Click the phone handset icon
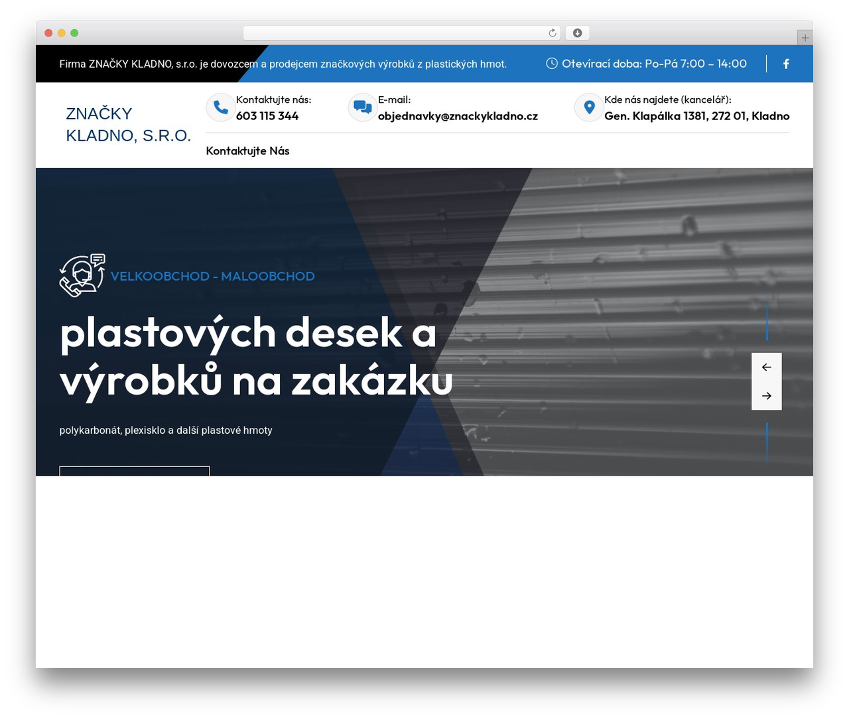 (x=221, y=107)
